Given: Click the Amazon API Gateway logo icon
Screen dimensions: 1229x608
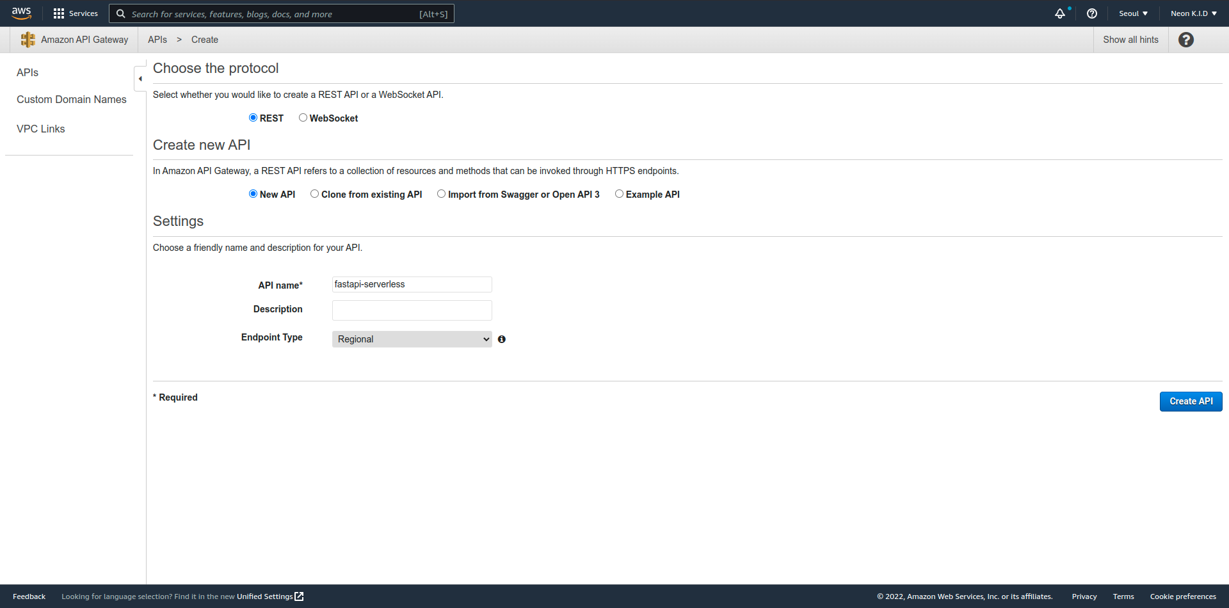Looking at the screenshot, I should (28, 40).
